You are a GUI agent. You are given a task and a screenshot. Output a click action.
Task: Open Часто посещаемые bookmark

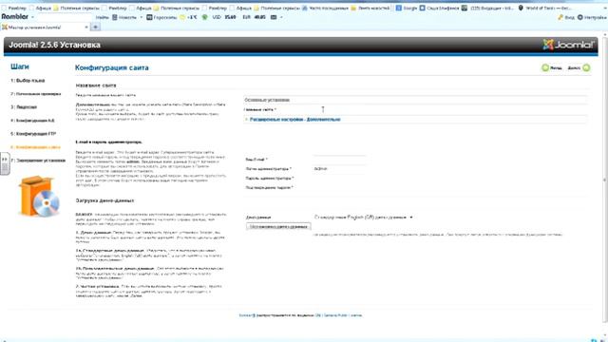click(325, 8)
